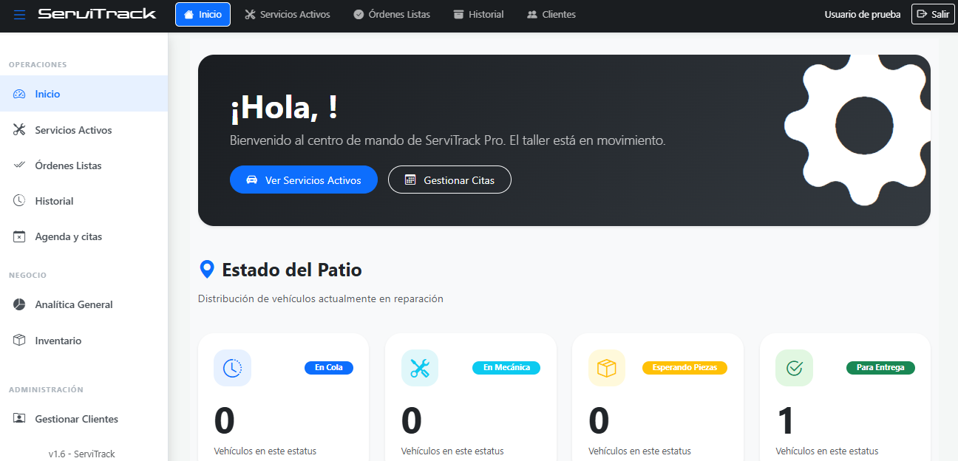958x461 pixels.
Task: Log out with the Salir button
Action: coord(932,13)
